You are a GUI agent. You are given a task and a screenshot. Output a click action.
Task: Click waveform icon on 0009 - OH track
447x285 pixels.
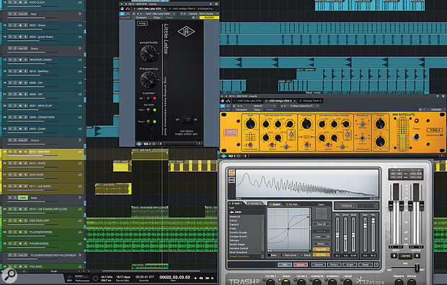pyautogui.click(x=80, y=83)
